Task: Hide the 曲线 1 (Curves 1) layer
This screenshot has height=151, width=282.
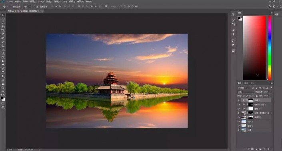Action: [x=239, y=109]
